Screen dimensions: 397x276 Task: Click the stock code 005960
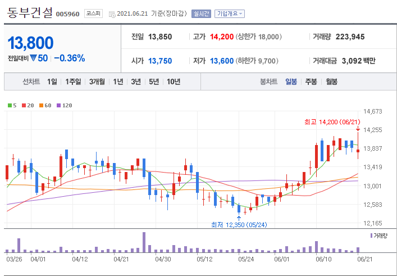67,14
